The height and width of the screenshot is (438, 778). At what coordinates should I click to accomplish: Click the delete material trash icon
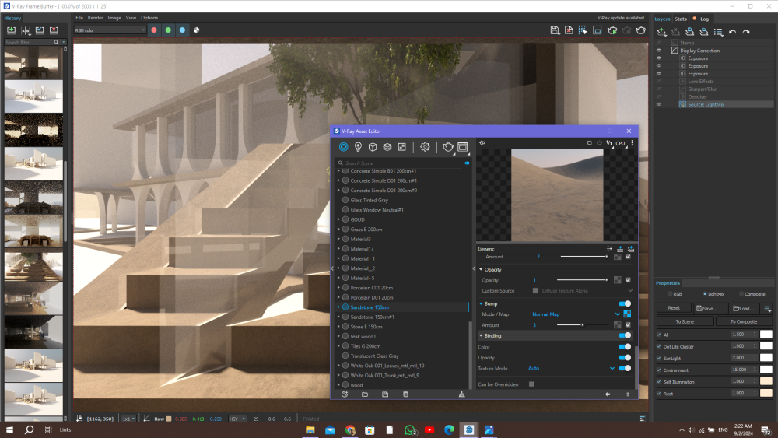click(405, 394)
